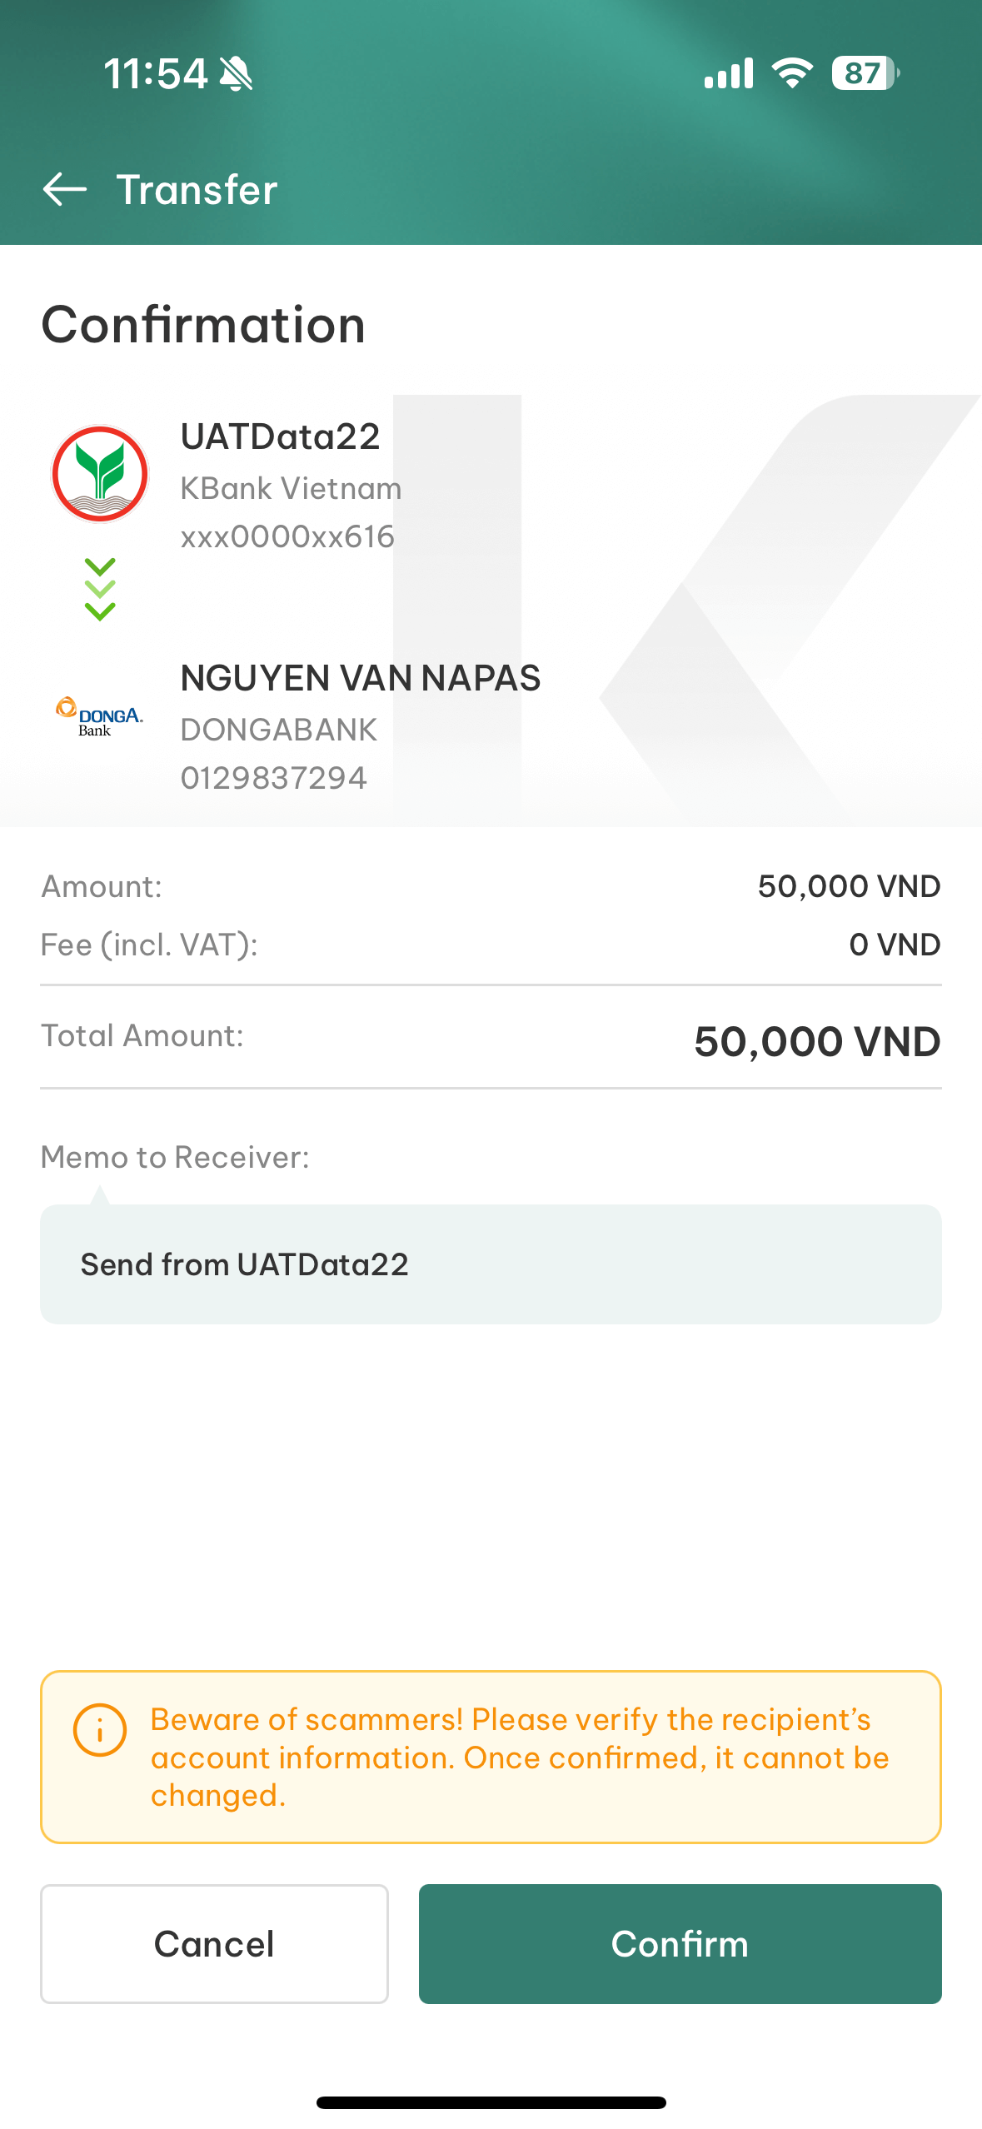Tap the green transfer direction chevrons

pos(100,590)
